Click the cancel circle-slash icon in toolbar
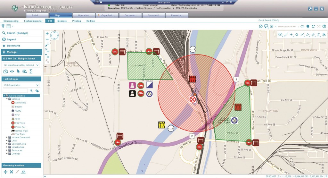This screenshot has height=178, width=328. point(261,26)
